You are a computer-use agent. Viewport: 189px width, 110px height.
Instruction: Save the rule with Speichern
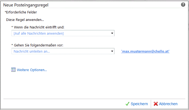139,104
